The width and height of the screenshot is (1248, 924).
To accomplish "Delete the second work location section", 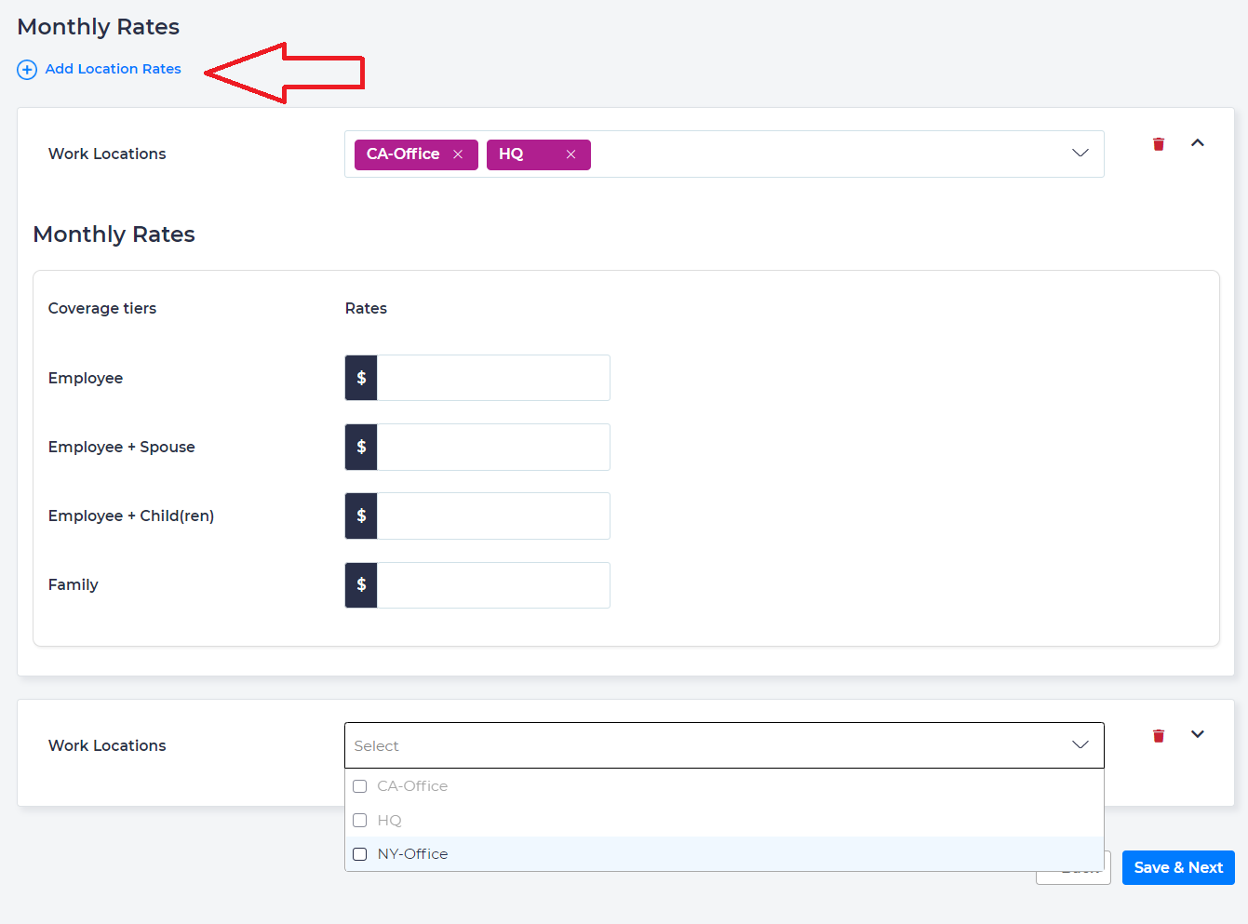I will [x=1159, y=736].
